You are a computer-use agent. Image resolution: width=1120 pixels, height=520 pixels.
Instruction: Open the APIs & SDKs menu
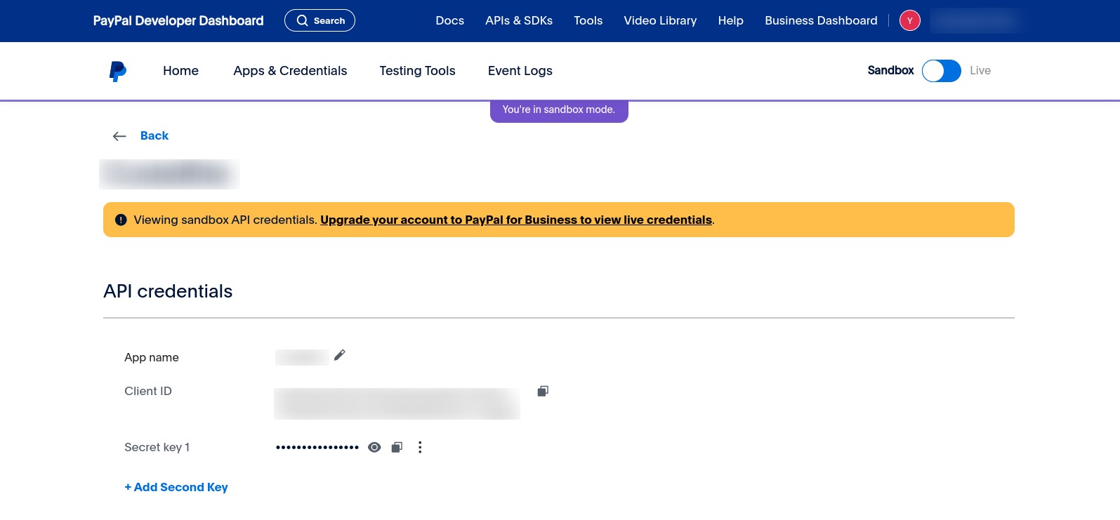[519, 20]
